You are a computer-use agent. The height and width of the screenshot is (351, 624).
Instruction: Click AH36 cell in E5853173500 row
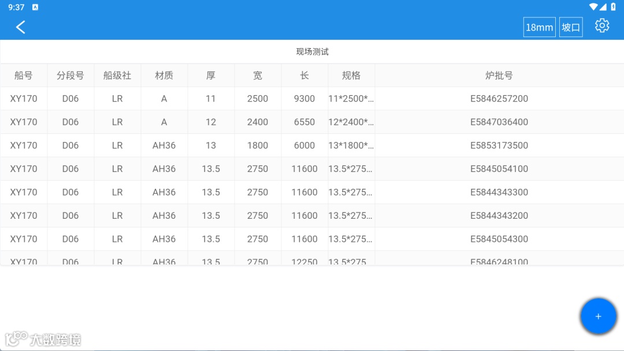(x=164, y=145)
